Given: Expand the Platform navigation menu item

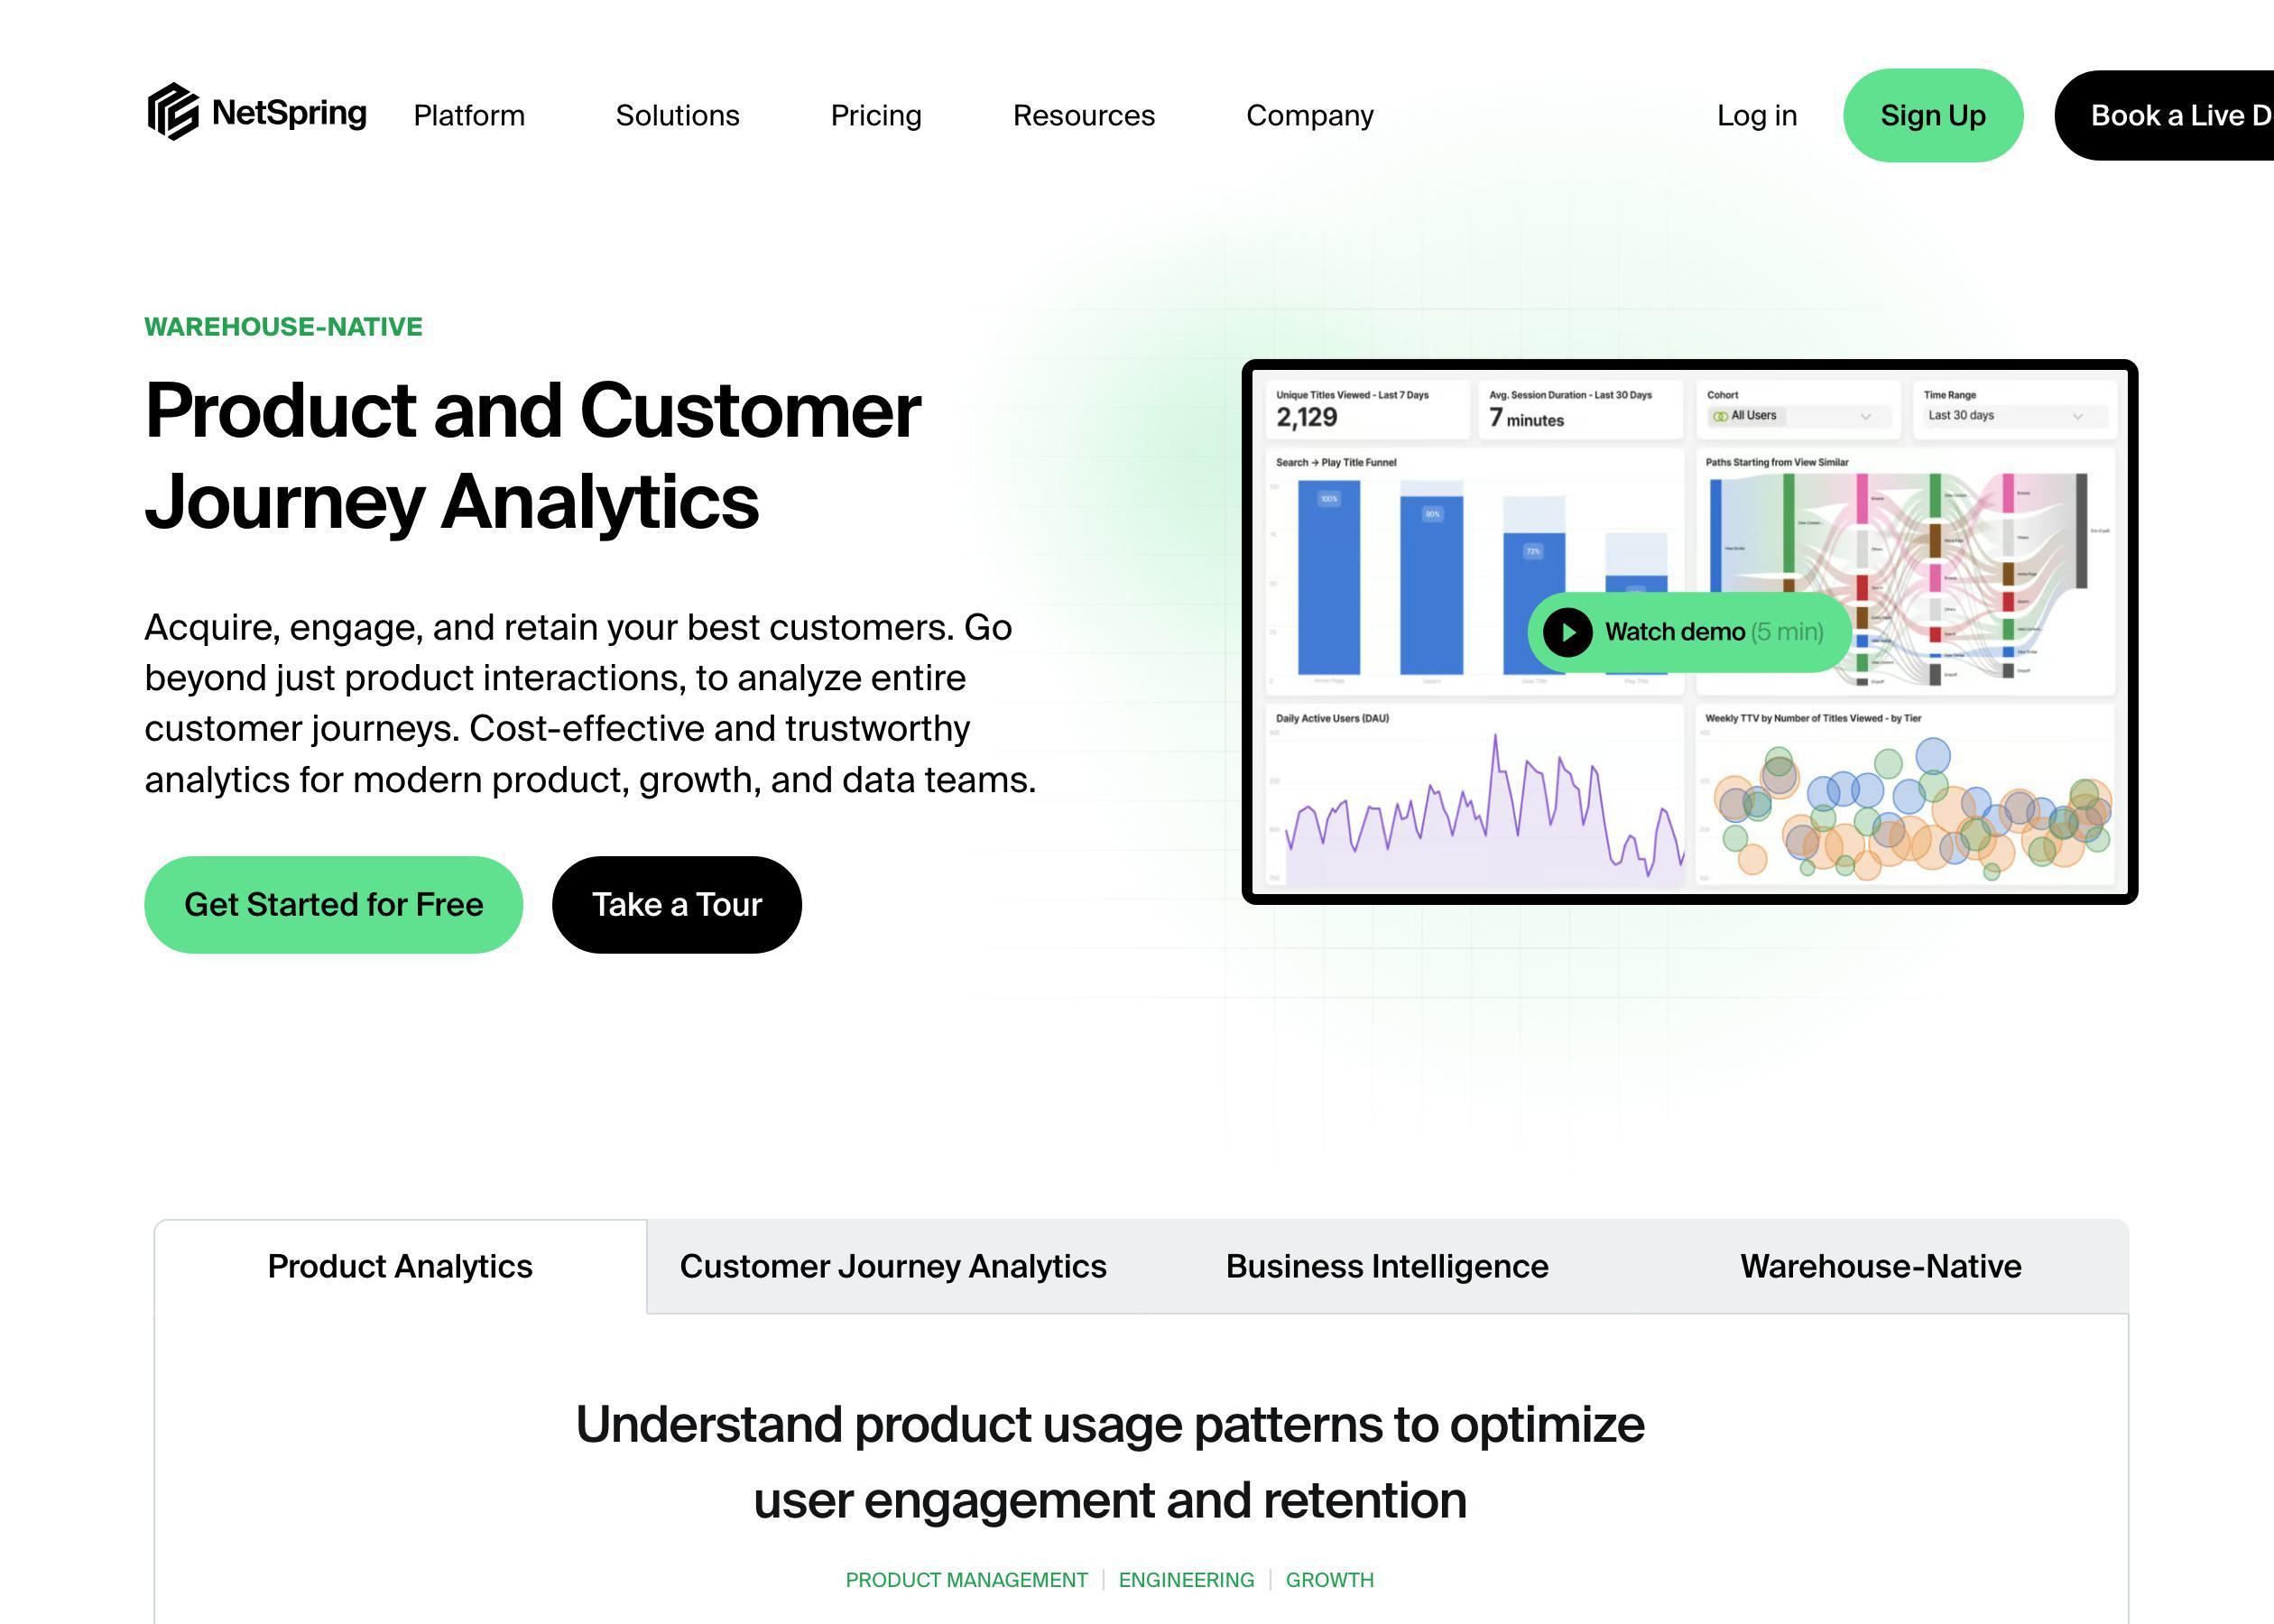Looking at the screenshot, I should pyautogui.click(x=467, y=116).
